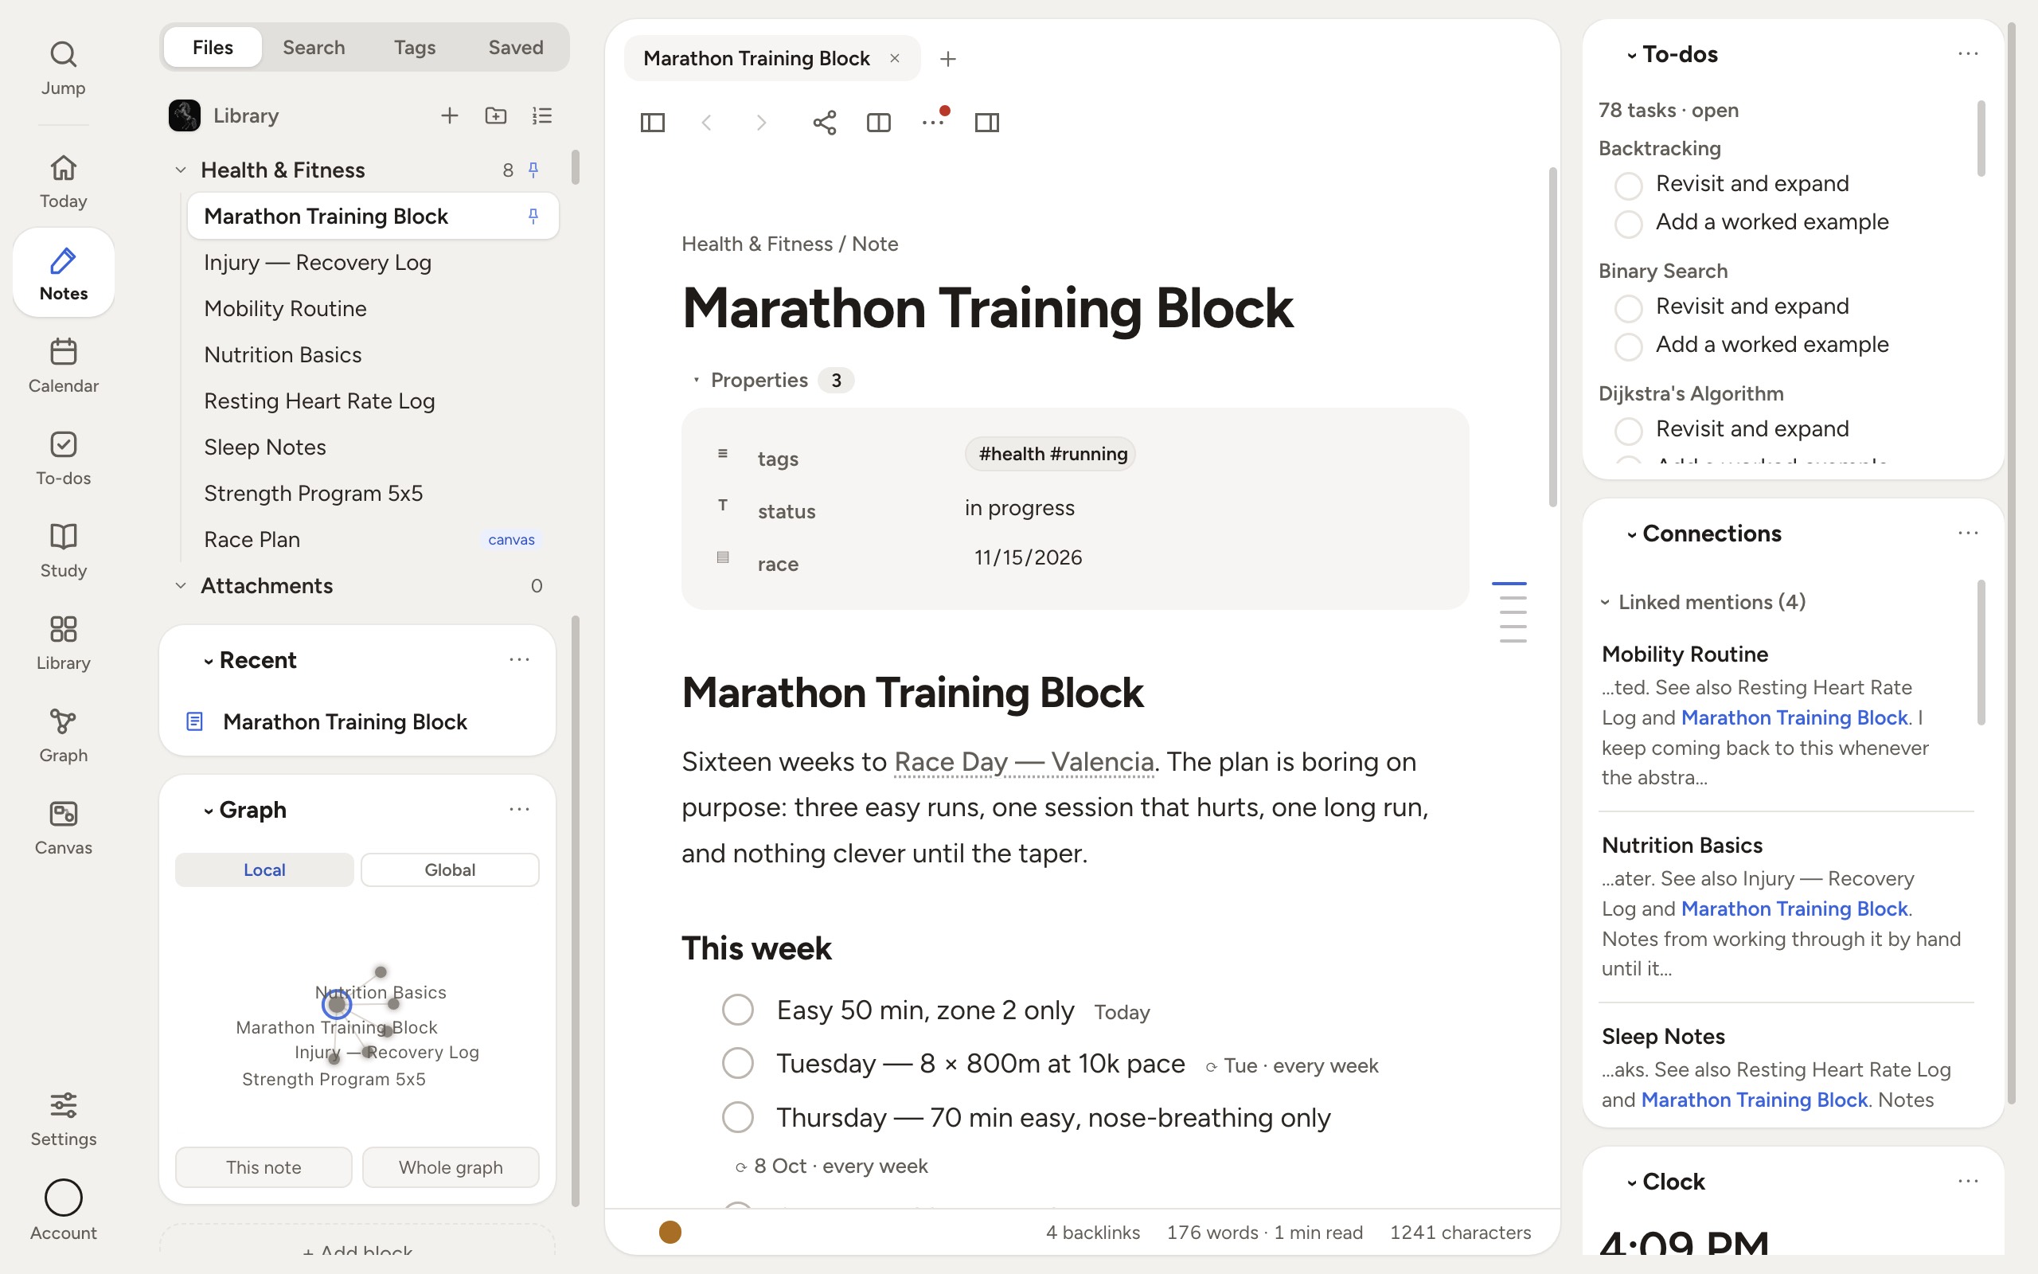The image size is (2038, 1274).
Task: Open split view icon in toolbar
Action: (x=878, y=123)
